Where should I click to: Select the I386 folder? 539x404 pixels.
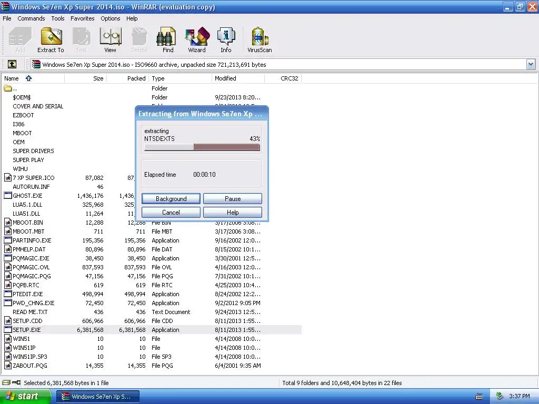pyautogui.click(x=18, y=124)
